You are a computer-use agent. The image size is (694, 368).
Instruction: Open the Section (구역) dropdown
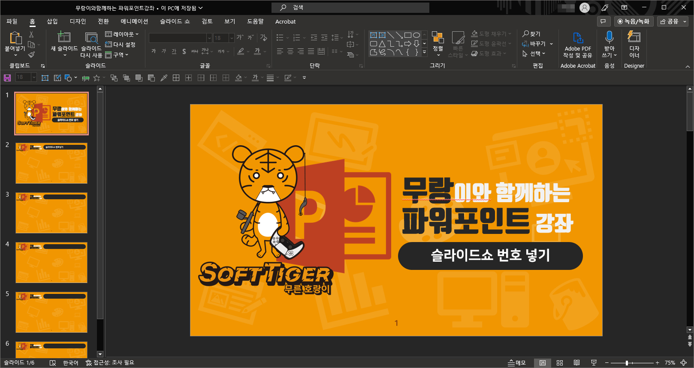tap(117, 55)
